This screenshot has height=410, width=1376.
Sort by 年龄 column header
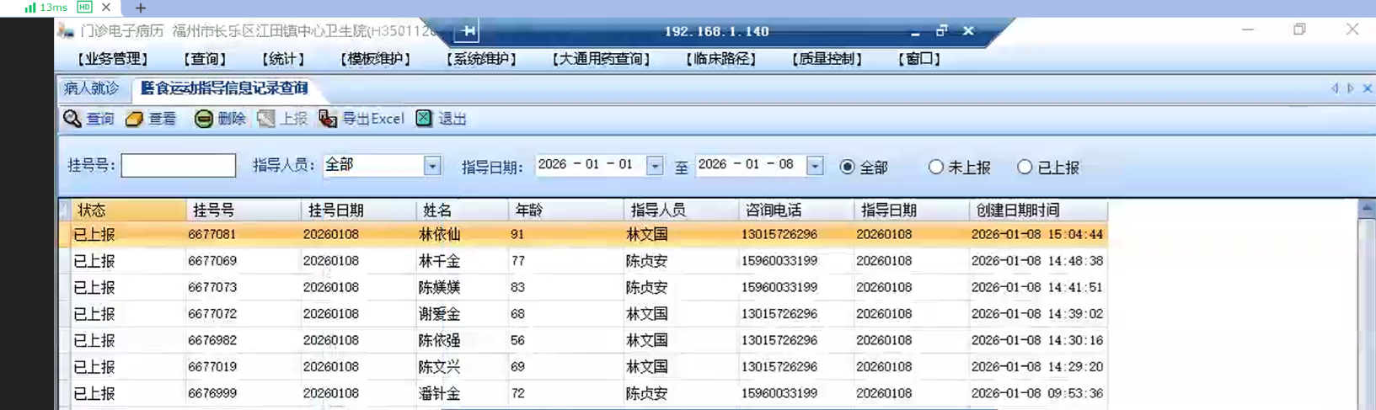[566, 210]
